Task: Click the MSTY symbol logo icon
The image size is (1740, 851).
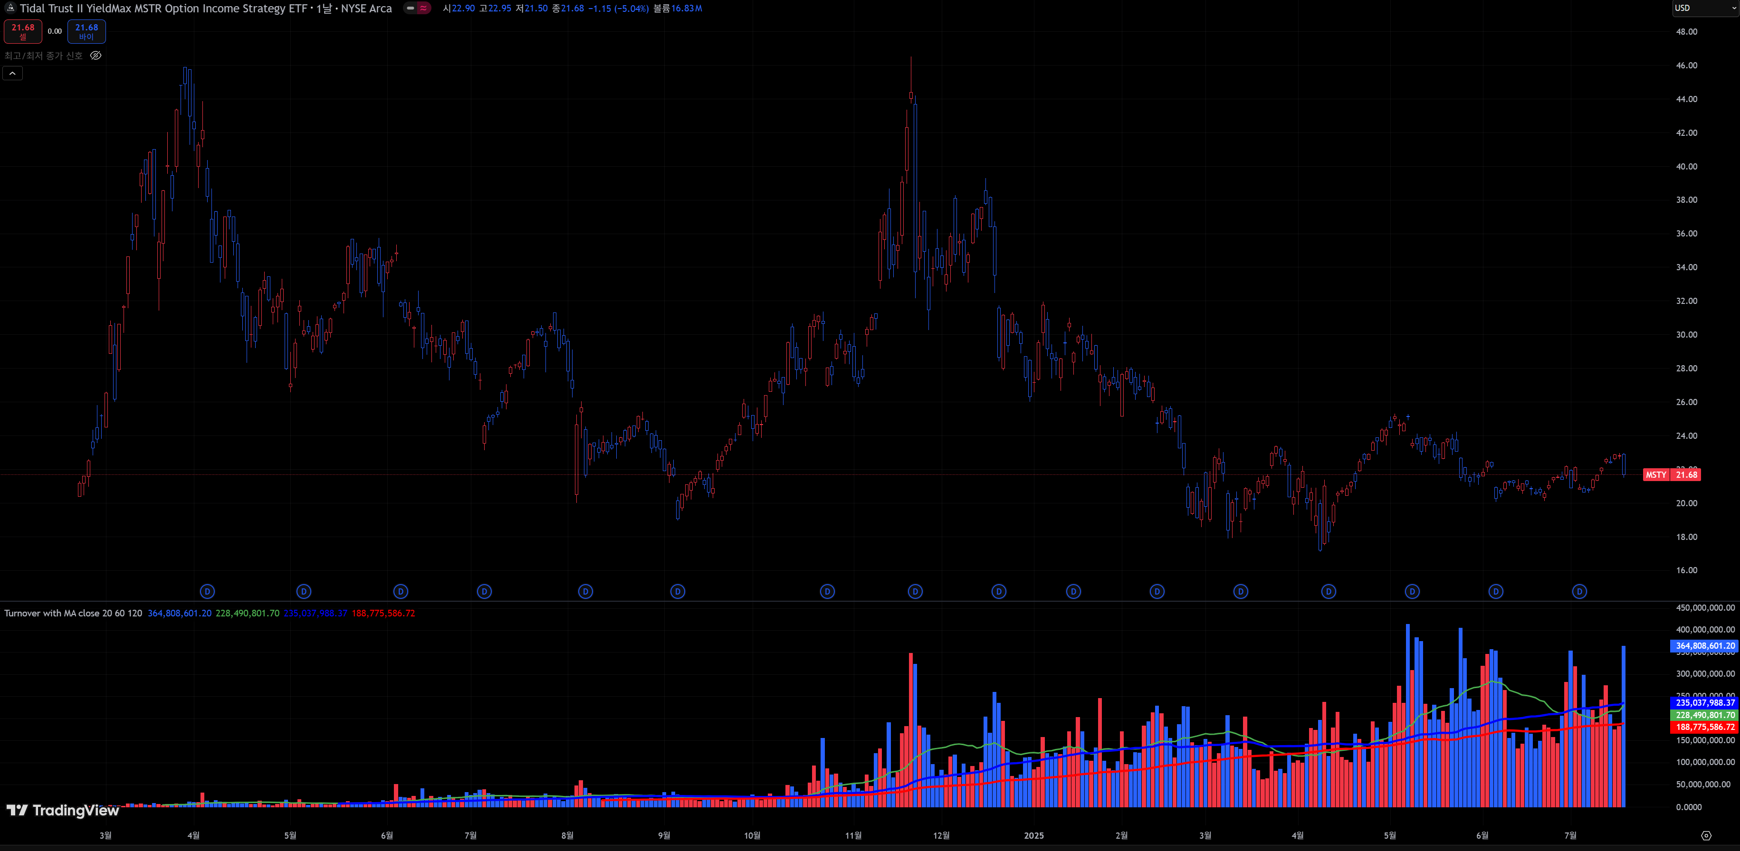Action: tap(10, 8)
